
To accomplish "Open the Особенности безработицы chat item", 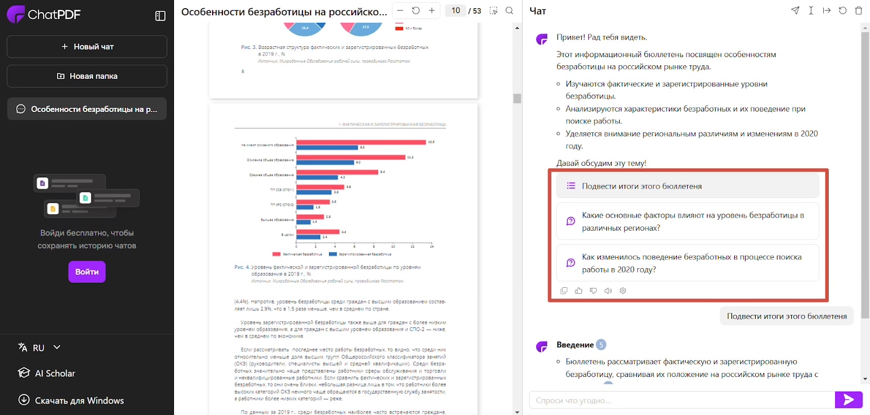I will point(87,109).
